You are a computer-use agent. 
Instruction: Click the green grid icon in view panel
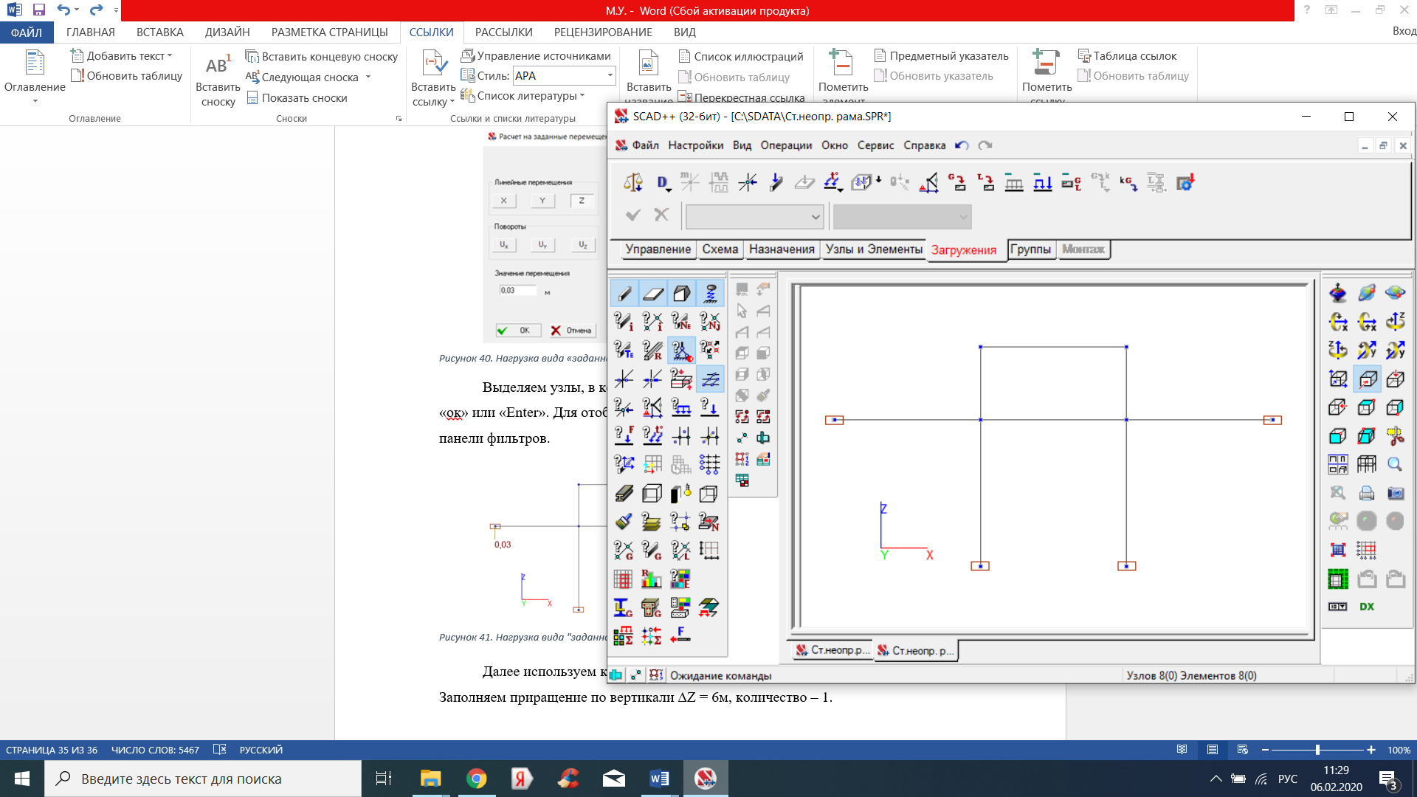pyautogui.click(x=1338, y=579)
